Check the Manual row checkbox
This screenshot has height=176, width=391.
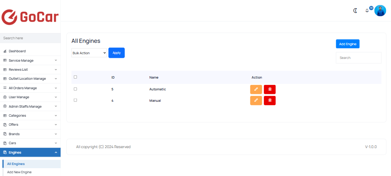pos(75,100)
